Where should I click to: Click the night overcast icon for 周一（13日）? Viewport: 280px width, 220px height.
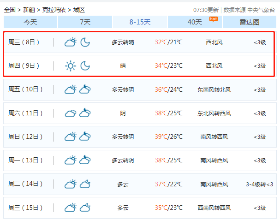[85, 160]
